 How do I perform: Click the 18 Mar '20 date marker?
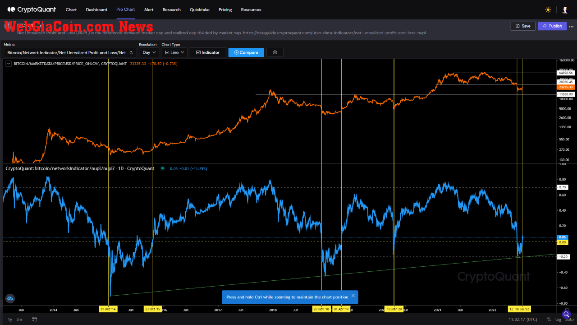394,309
